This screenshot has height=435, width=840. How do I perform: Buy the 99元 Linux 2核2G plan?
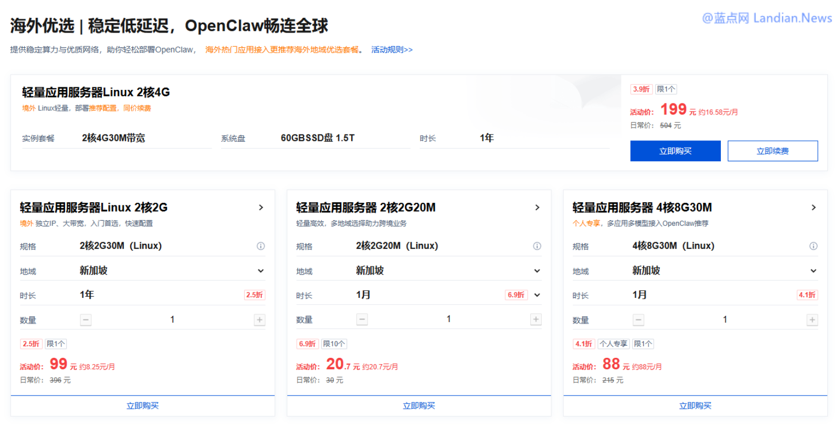click(142, 406)
